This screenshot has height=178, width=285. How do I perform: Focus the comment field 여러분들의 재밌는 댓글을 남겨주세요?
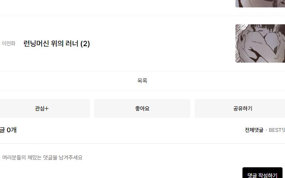click(x=42, y=157)
